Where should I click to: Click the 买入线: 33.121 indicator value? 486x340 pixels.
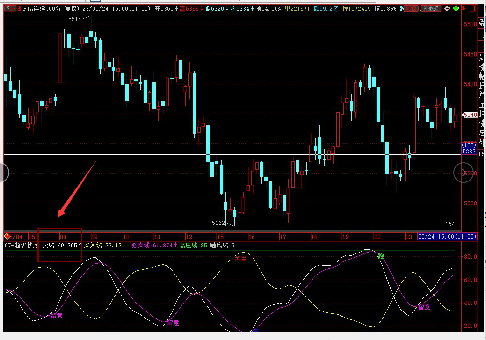[107, 246]
